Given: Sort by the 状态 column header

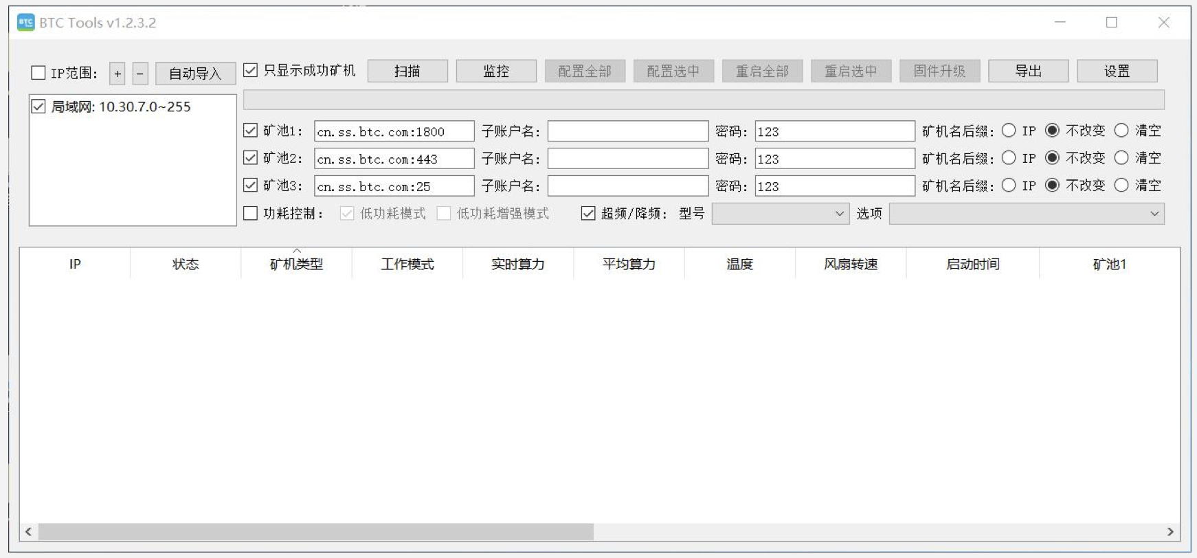Looking at the screenshot, I should (x=186, y=264).
